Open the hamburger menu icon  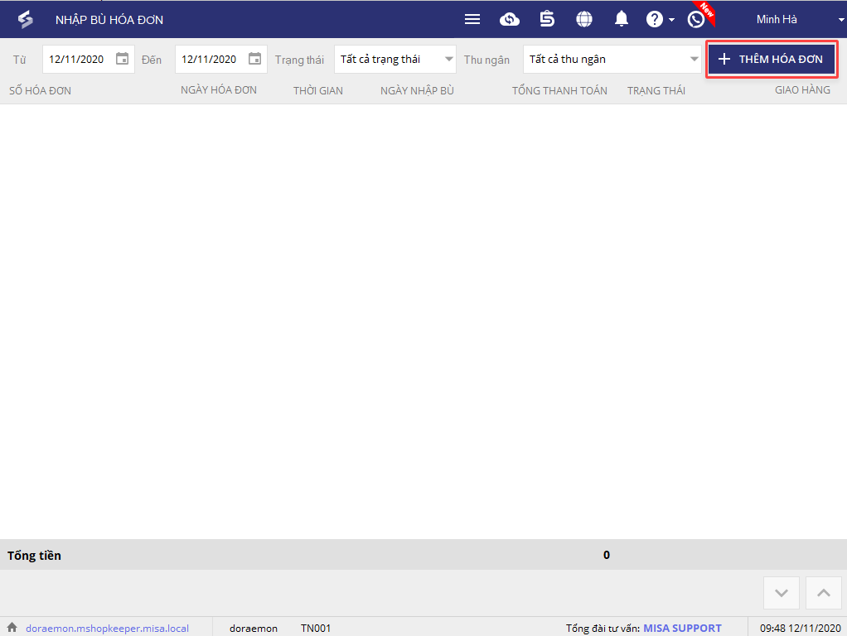click(x=472, y=19)
